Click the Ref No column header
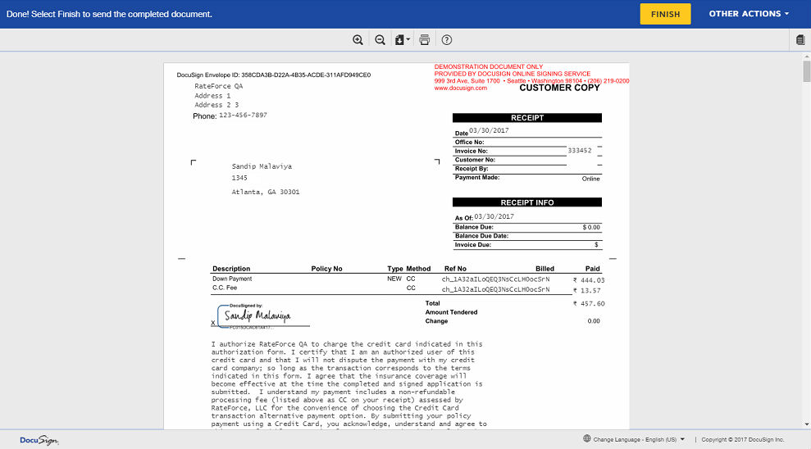This screenshot has height=449, width=811. click(x=455, y=269)
